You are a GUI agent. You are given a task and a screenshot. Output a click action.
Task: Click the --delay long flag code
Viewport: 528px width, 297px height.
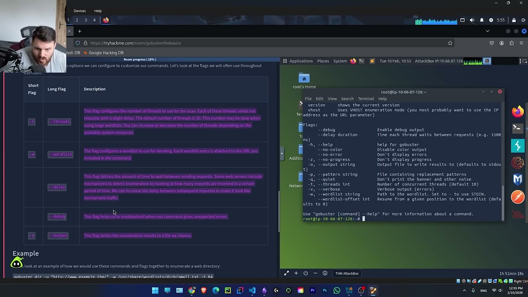tap(57, 187)
